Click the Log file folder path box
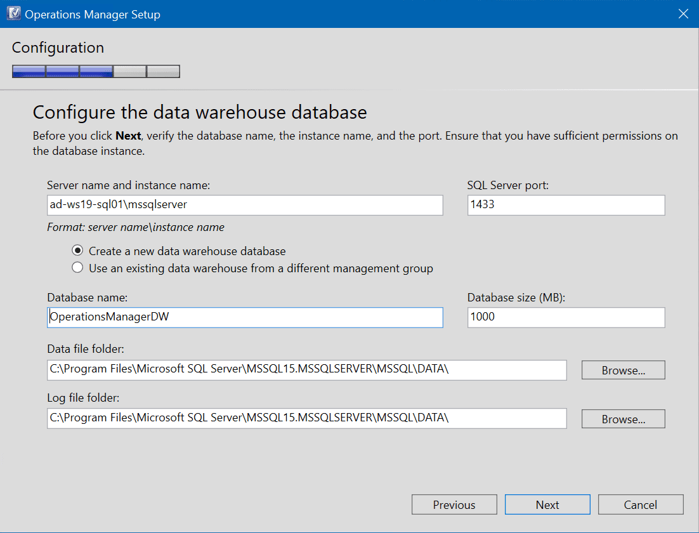Image resolution: width=699 pixels, height=533 pixels. click(x=306, y=418)
